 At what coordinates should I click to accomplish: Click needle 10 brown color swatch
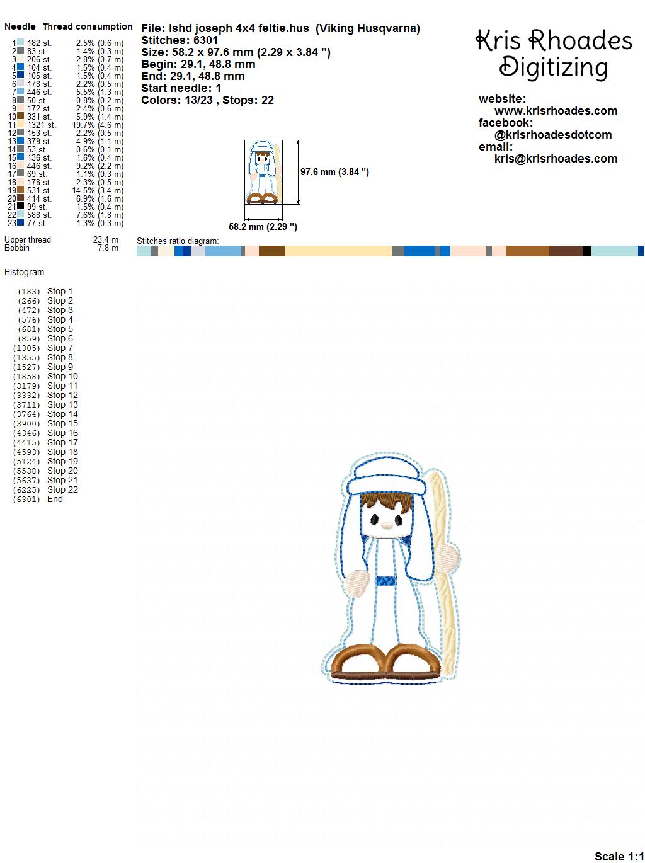click(x=21, y=117)
